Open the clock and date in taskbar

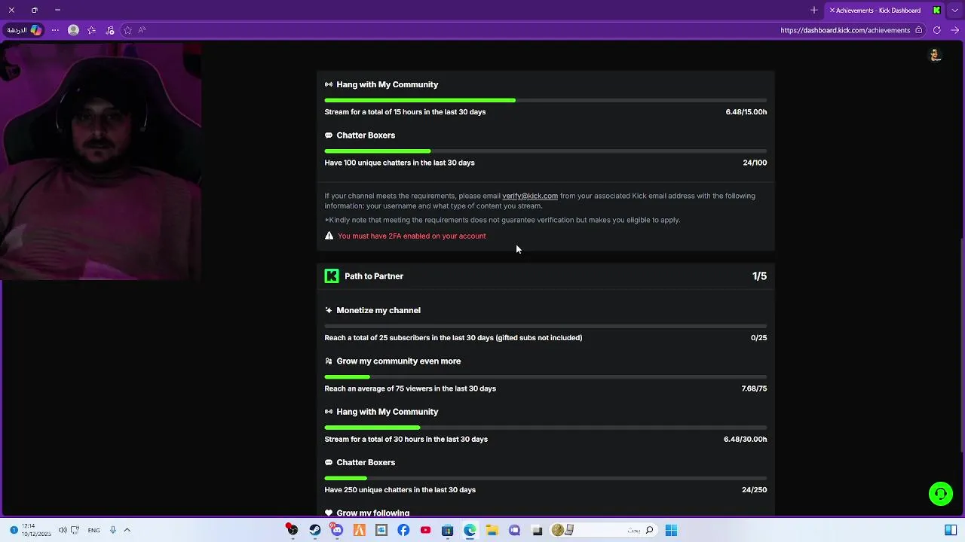pos(36,530)
